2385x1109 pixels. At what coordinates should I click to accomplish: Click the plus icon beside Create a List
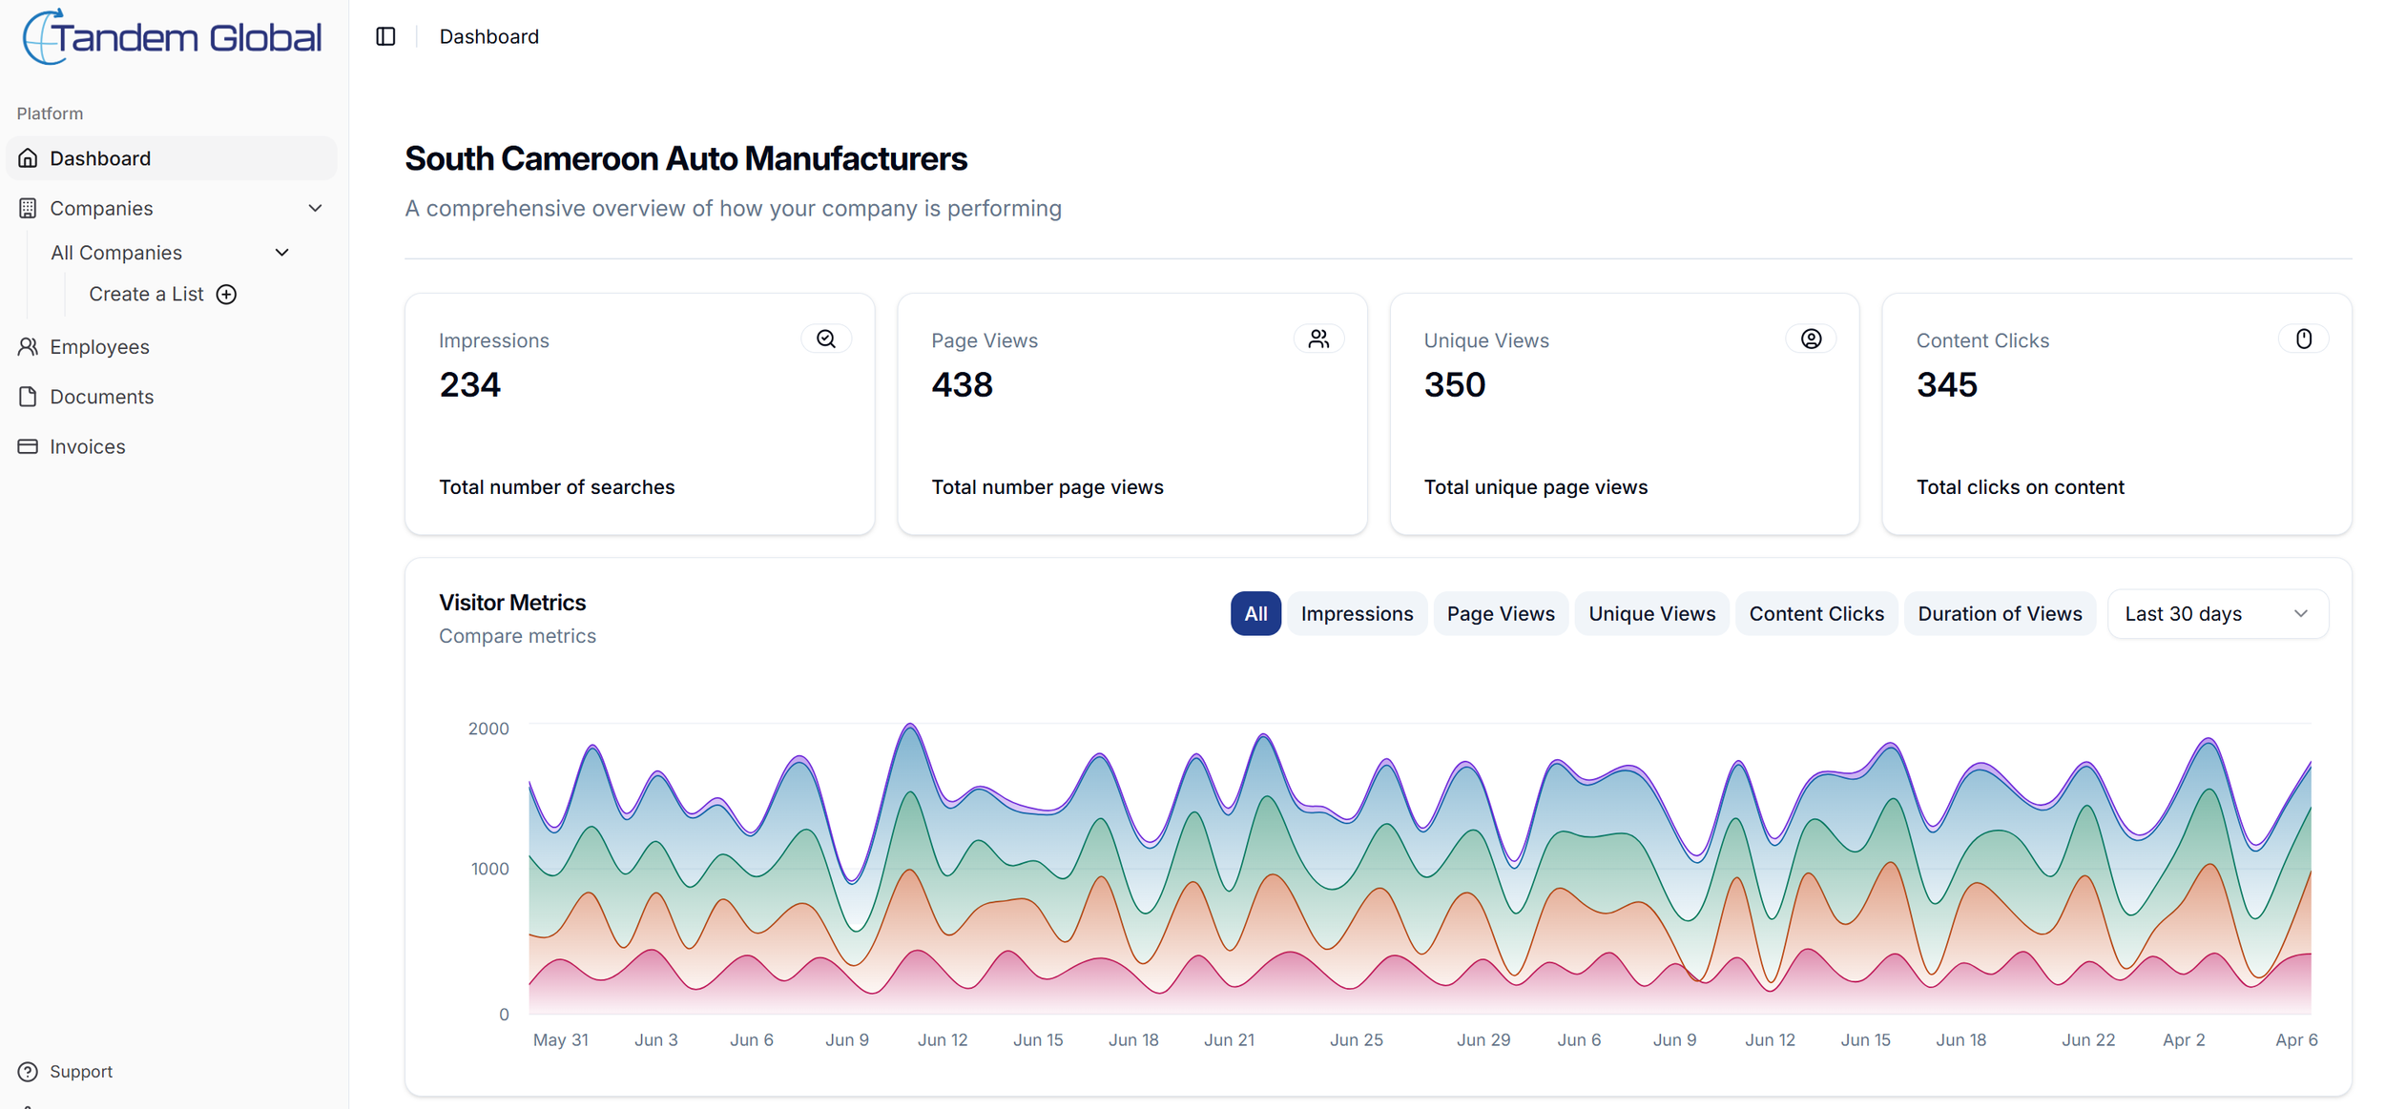226,295
